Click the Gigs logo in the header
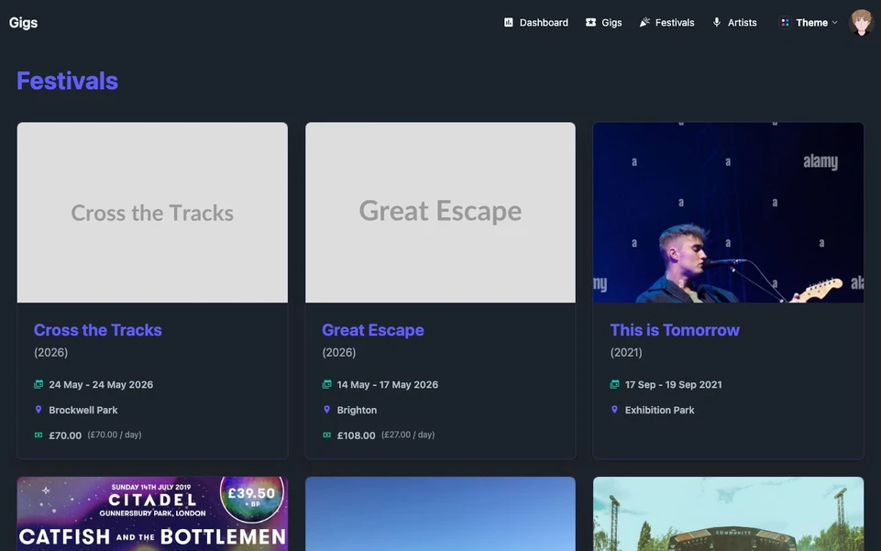881x551 pixels. 23,23
